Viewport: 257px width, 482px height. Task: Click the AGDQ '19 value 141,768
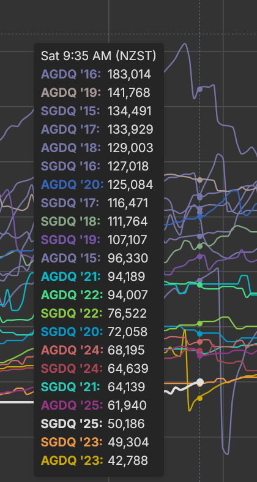click(129, 93)
